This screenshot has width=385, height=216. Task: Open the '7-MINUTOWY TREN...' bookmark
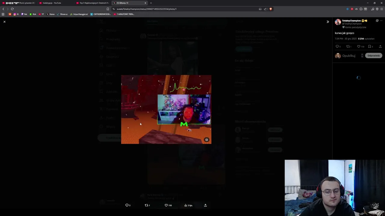[x=124, y=14]
